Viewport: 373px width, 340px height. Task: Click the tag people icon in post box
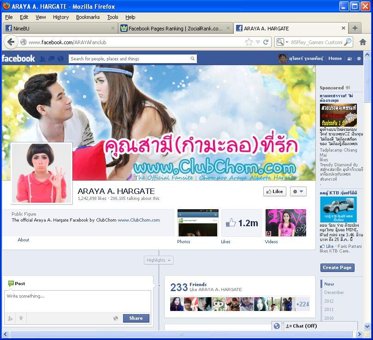tap(10, 318)
